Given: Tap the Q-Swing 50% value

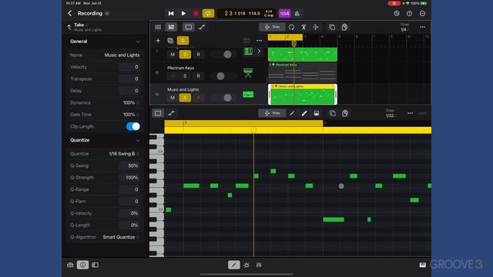Looking at the screenshot, I should tap(130, 166).
